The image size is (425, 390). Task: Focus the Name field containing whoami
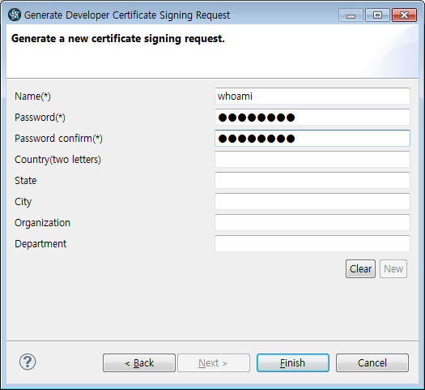point(312,96)
